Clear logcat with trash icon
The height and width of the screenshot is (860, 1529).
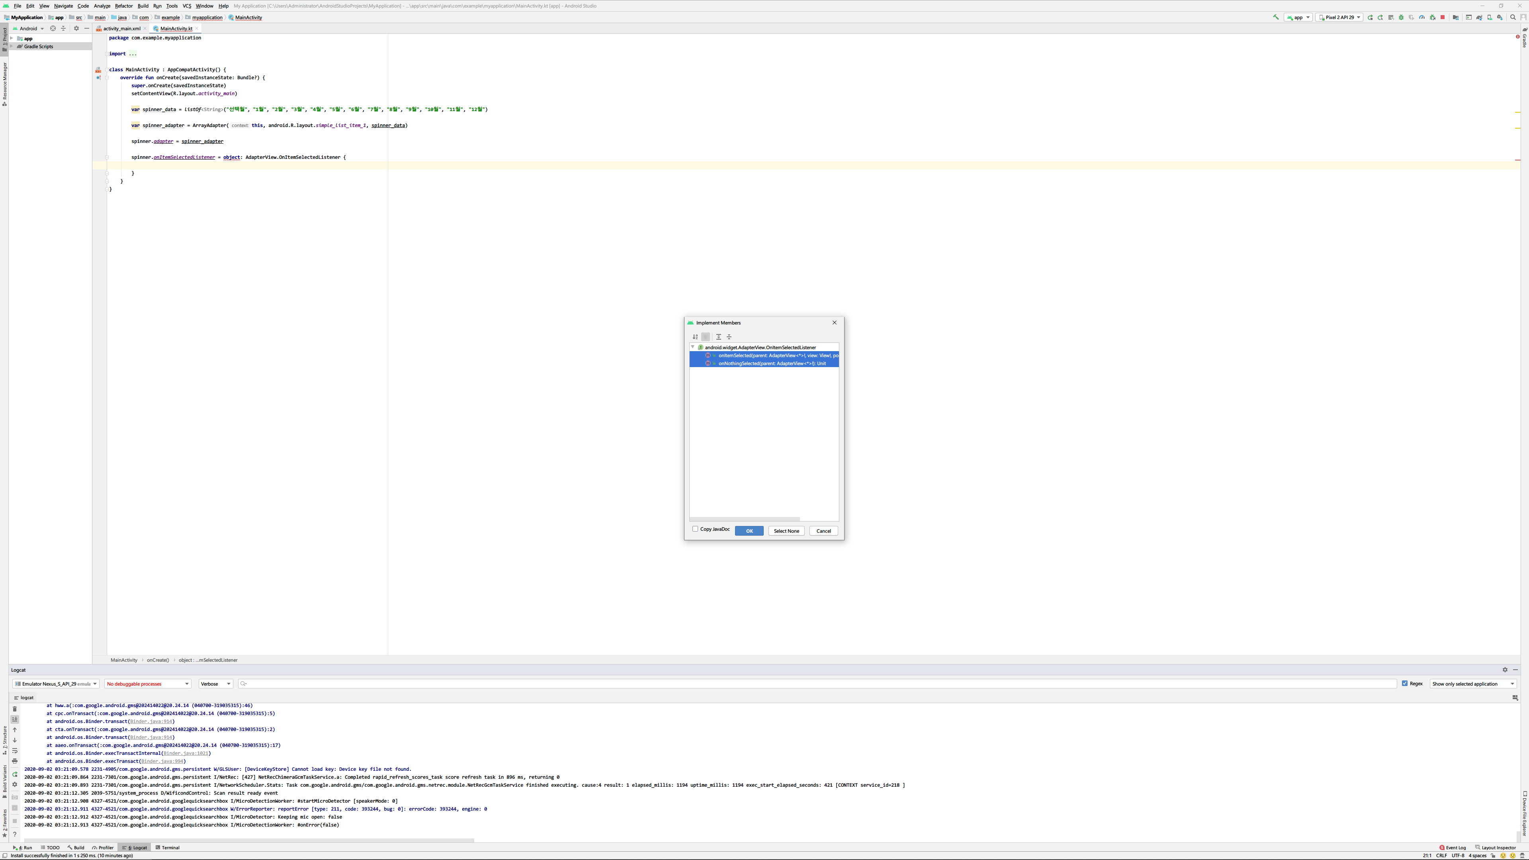pos(15,709)
